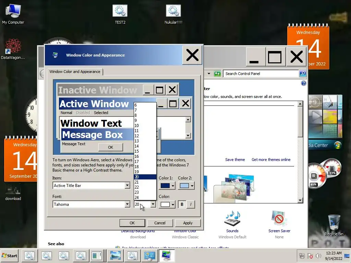Image resolution: width=351 pixels, height=263 pixels.
Task: Select the Window Color and Appearance tab
Action: (x=75, y=72)
